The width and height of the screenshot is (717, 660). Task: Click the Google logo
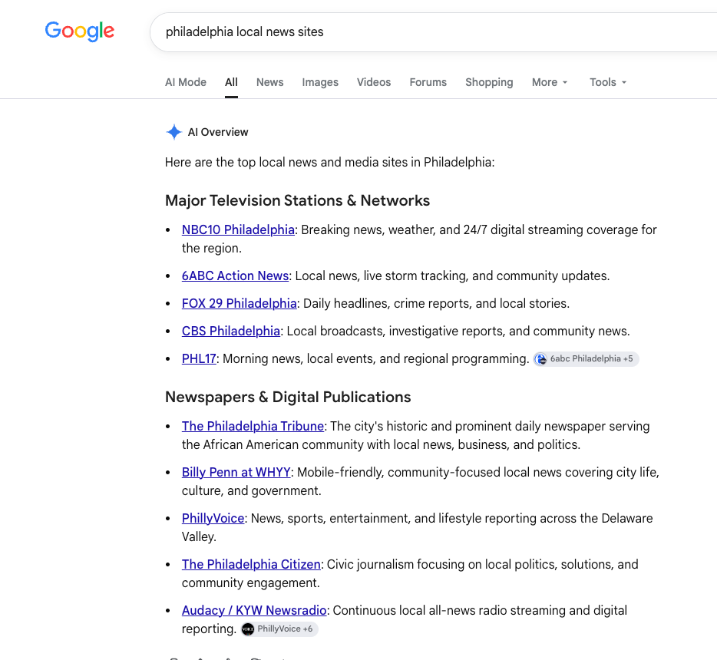point(80,31)
